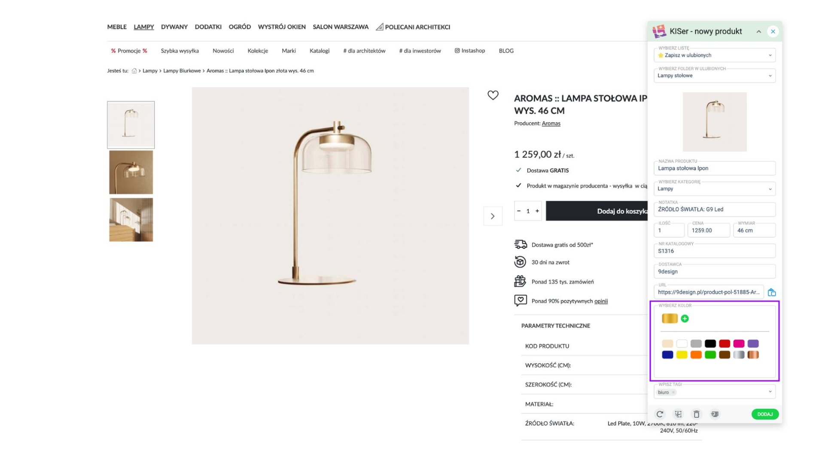Pick the red color swatch

(724, 343)
